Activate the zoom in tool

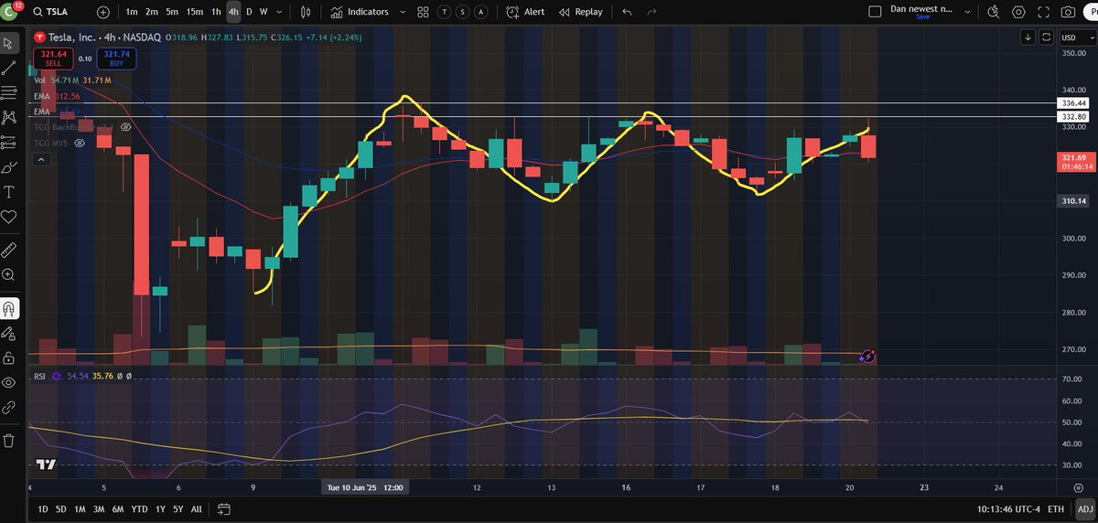point(9,274)
